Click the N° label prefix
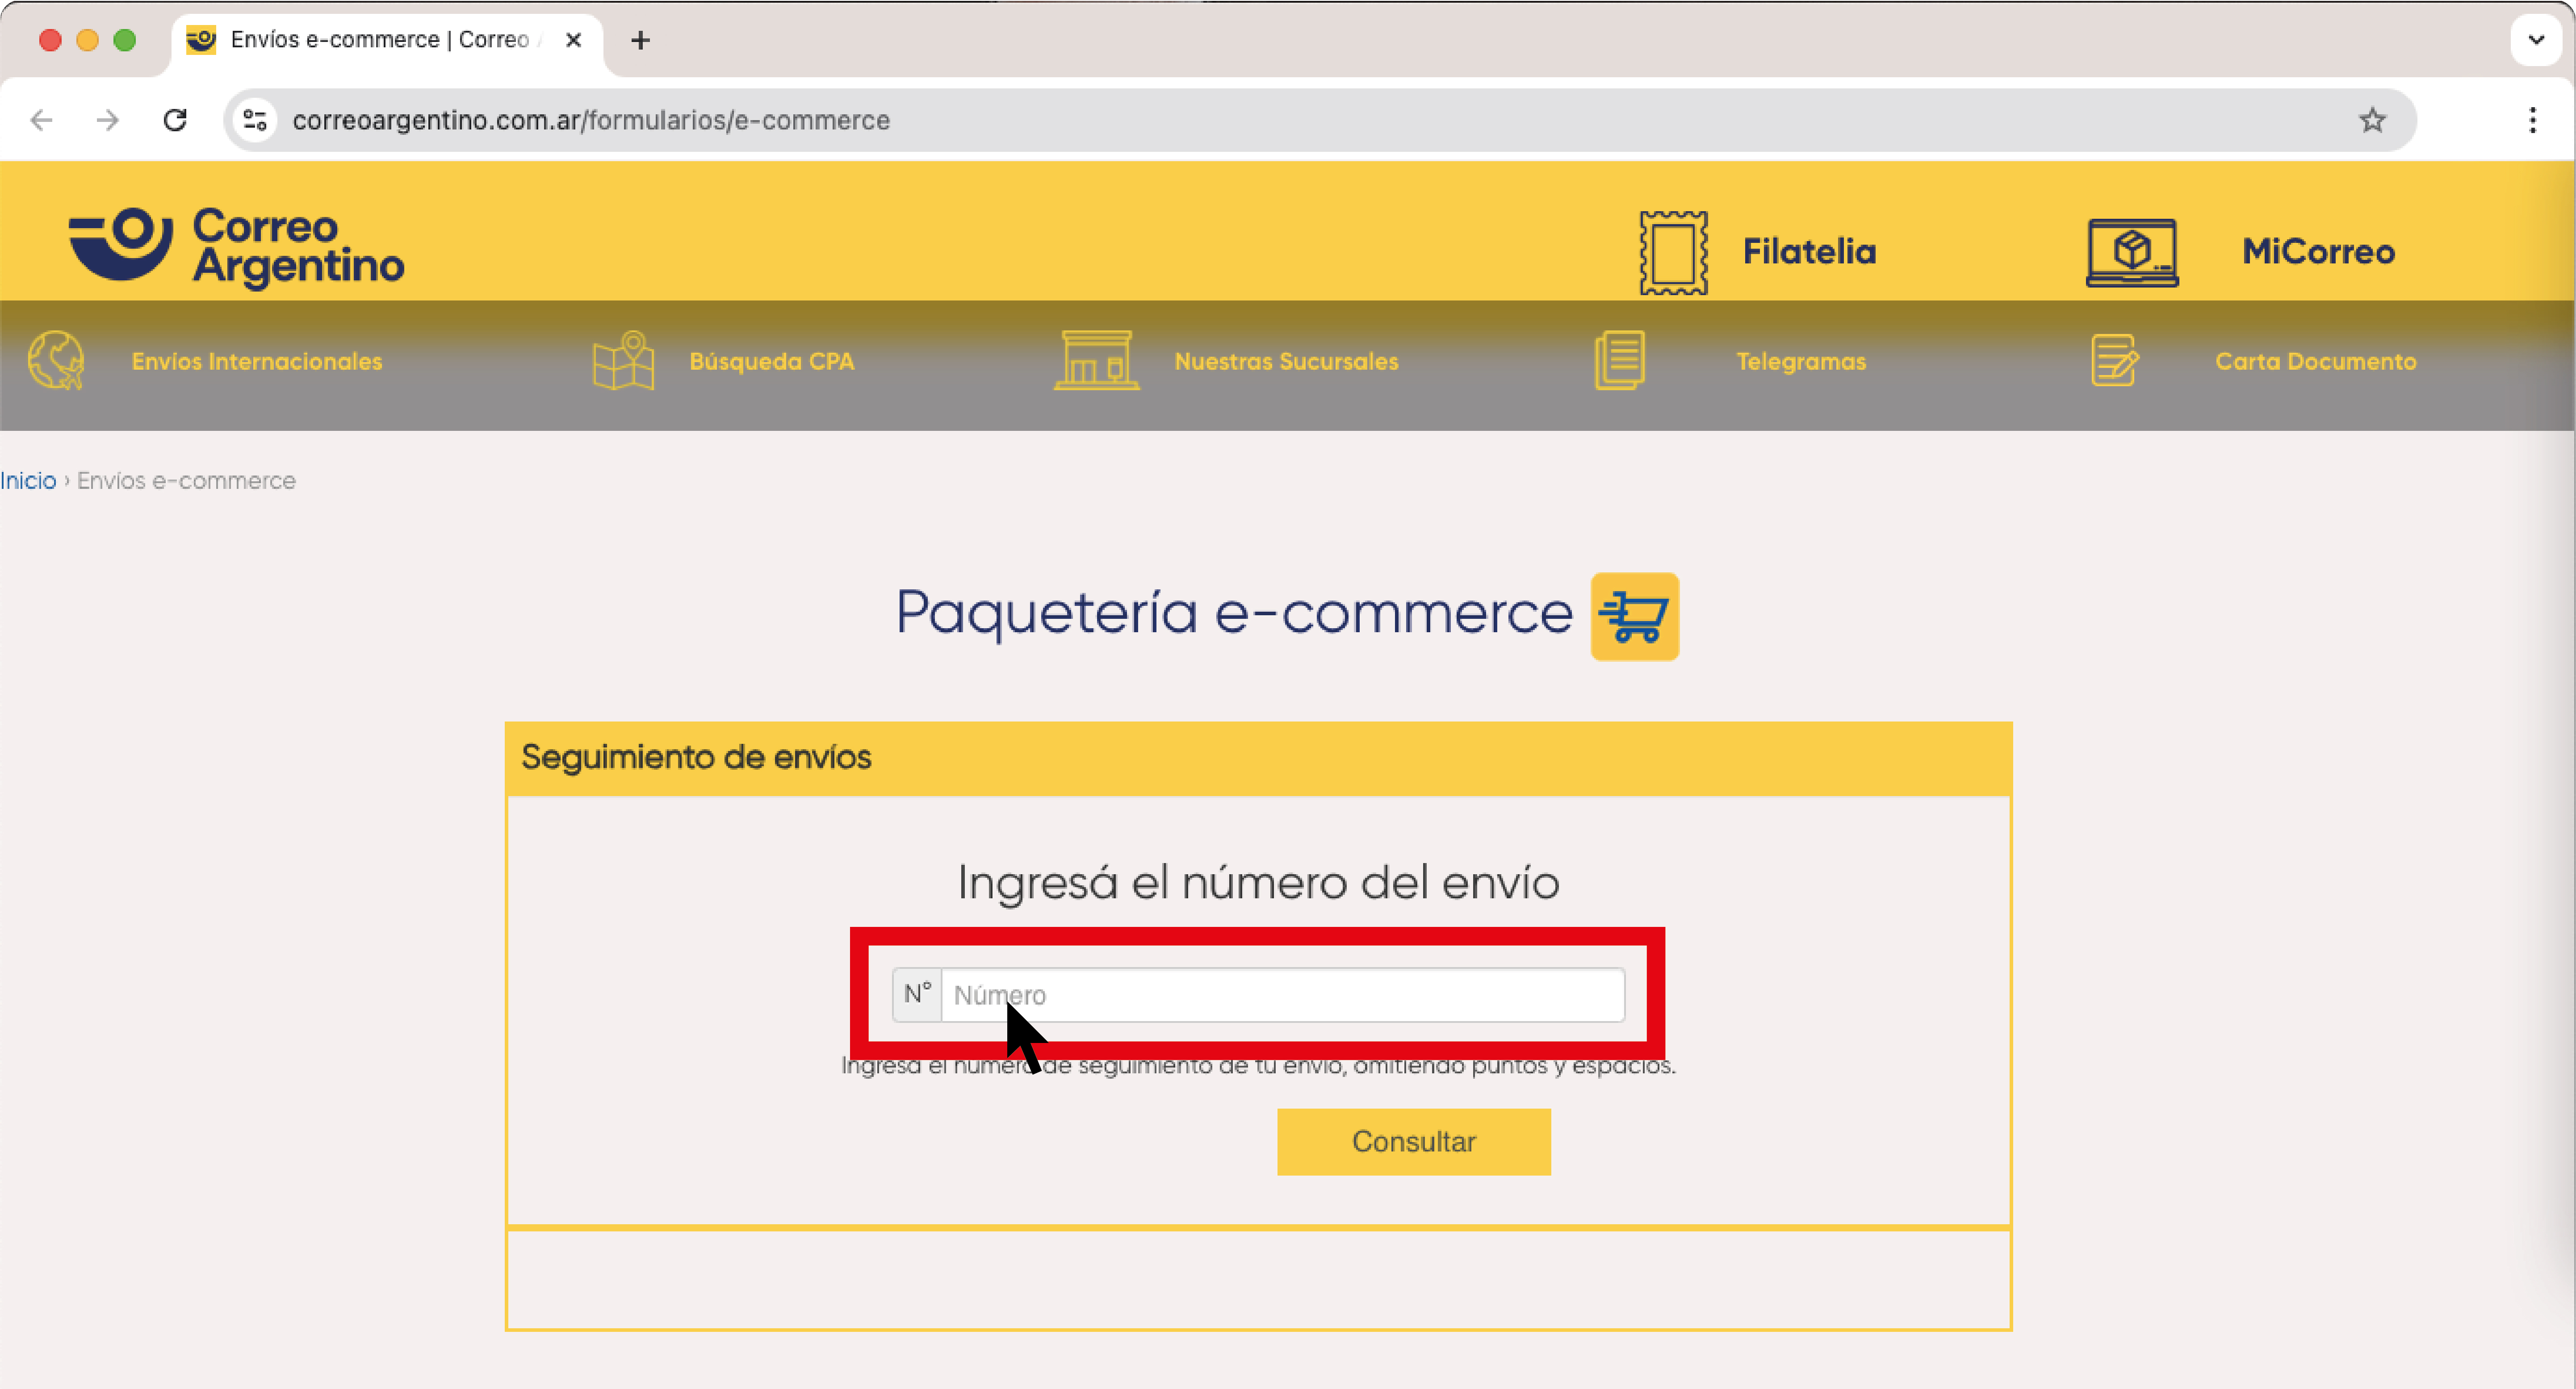 click(917, 994)
